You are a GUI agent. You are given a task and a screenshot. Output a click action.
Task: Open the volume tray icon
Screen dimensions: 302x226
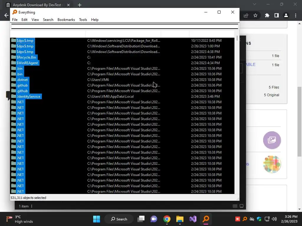coord(274,219)
